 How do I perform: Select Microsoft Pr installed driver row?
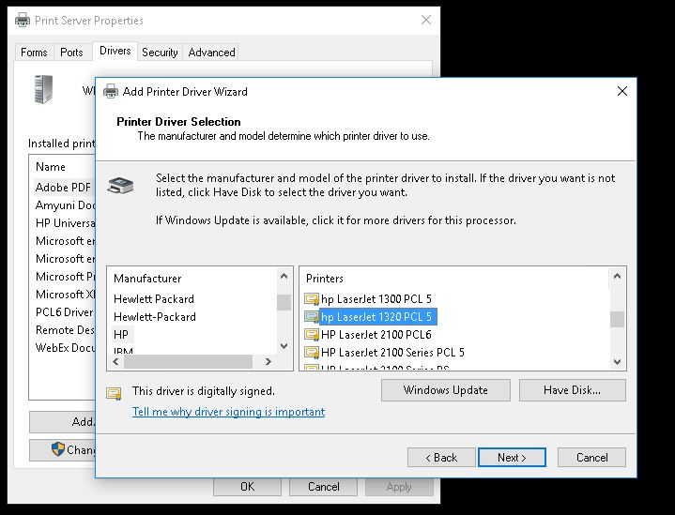click(x=65, y=276)
